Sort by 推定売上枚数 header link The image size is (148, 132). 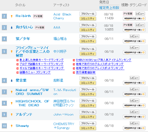pos(109,8)
